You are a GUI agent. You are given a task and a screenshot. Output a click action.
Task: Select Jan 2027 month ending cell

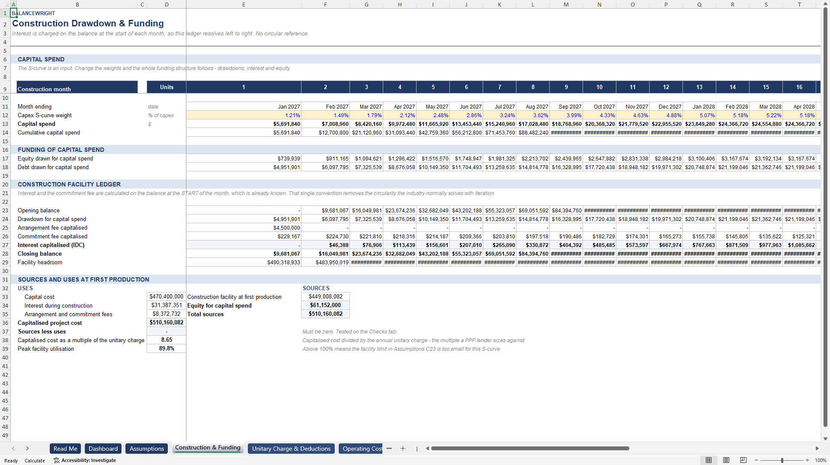click(244, 106)
